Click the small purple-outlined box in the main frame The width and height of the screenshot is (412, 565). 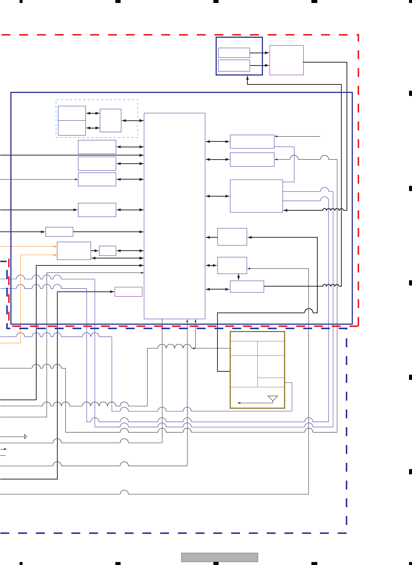128,292
